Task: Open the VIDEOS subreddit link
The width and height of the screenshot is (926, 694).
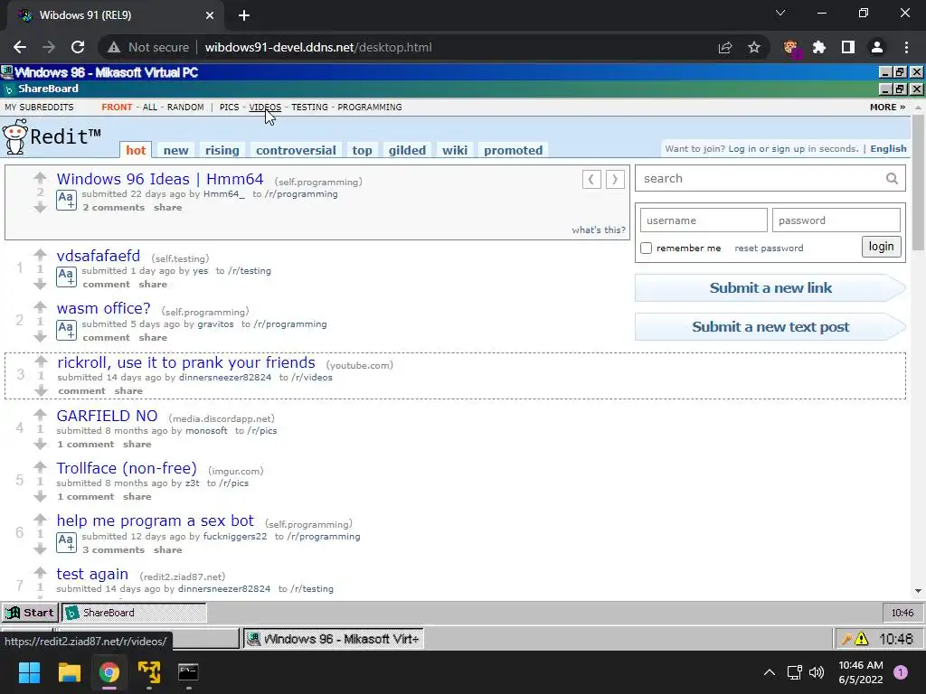Action: click(265, 107)
